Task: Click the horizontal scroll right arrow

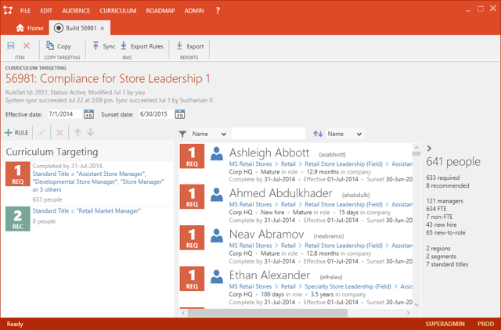Action: point(408,313)
